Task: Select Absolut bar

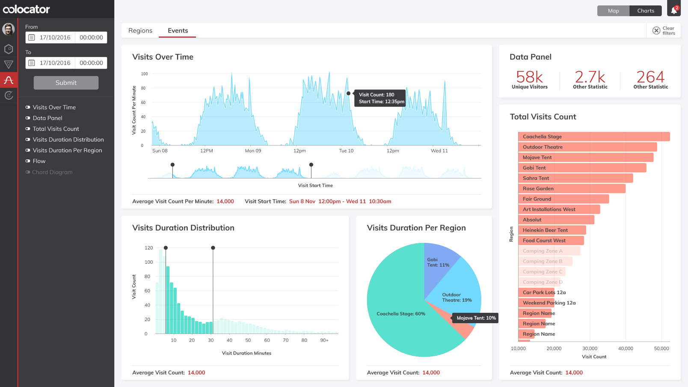Action: [x=556, y=220]
